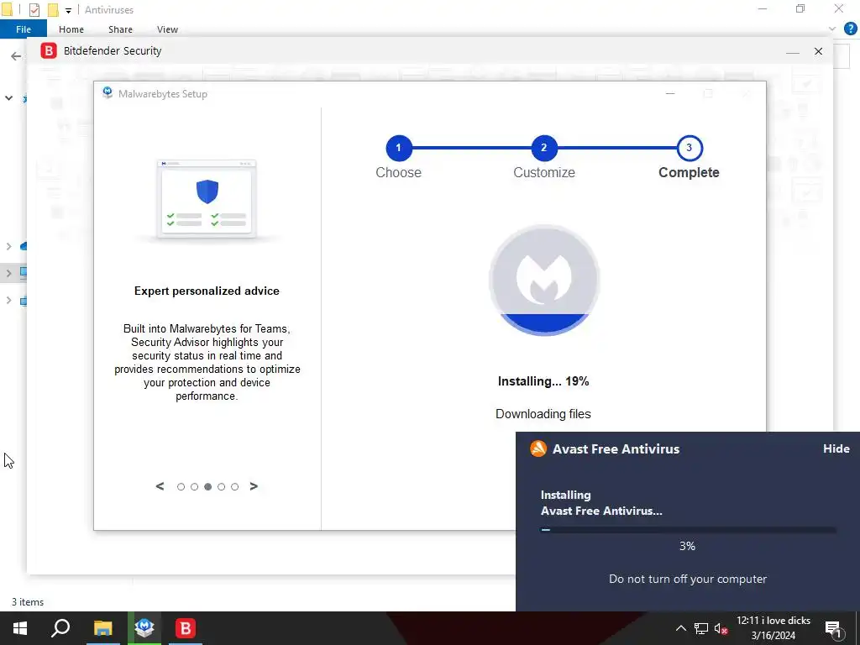Click 'Installing... 19%' status text
Viewport: 860px width, 645px height.
[543, 381]
